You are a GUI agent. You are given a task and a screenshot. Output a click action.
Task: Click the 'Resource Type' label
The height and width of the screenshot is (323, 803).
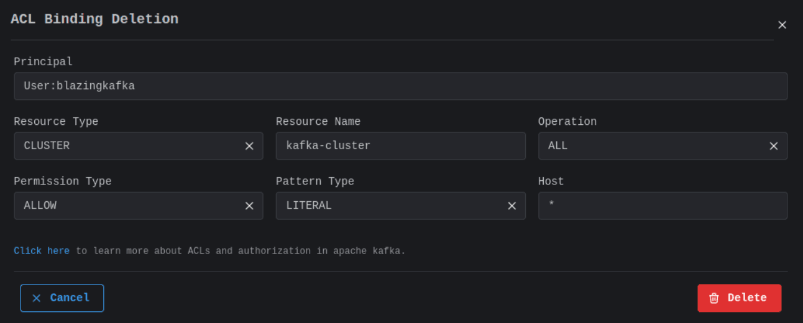(x=56, y=122)
